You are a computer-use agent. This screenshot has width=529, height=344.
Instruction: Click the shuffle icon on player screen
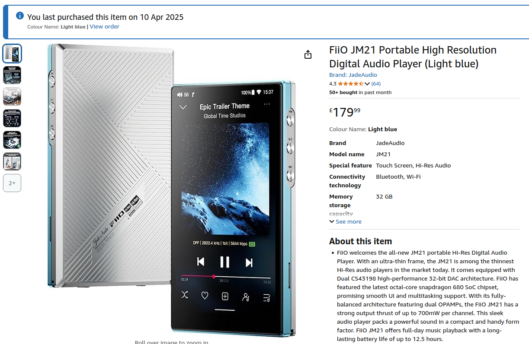point(185,296)
